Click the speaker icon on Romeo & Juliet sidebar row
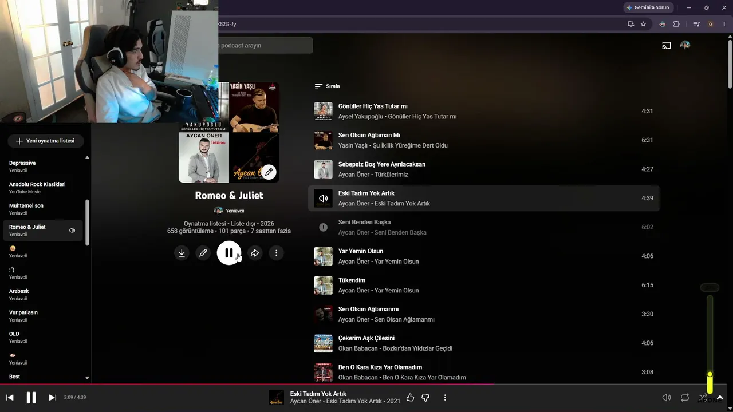733x412 pixels. (72, 231)
